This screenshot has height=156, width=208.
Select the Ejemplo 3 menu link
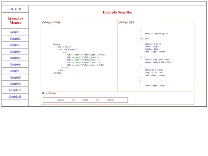pos(15,45)
